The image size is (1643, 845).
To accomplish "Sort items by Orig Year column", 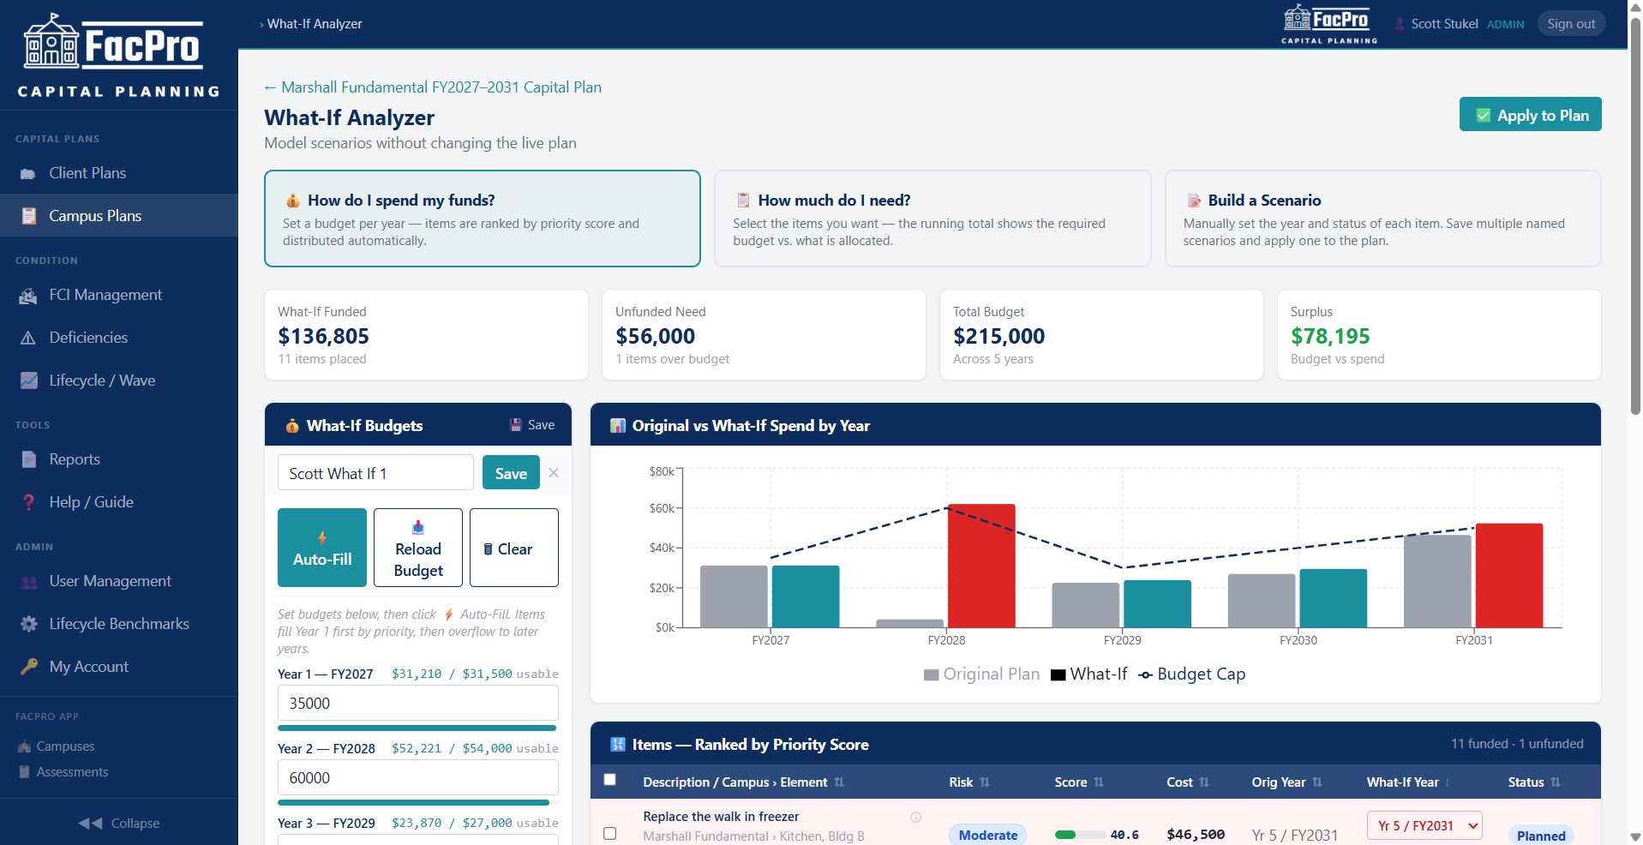I will [1287, 782].
